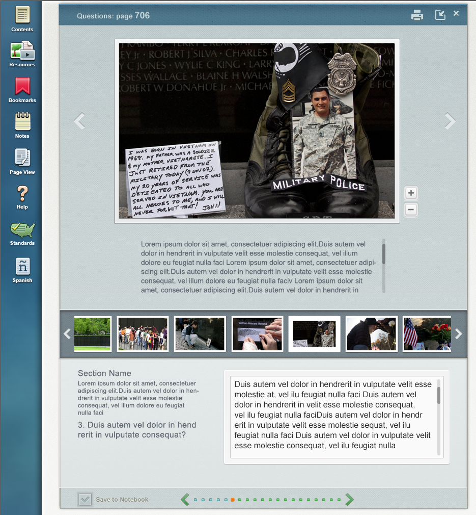Select the man touching wall thumbnail

[x=372, y=333]
